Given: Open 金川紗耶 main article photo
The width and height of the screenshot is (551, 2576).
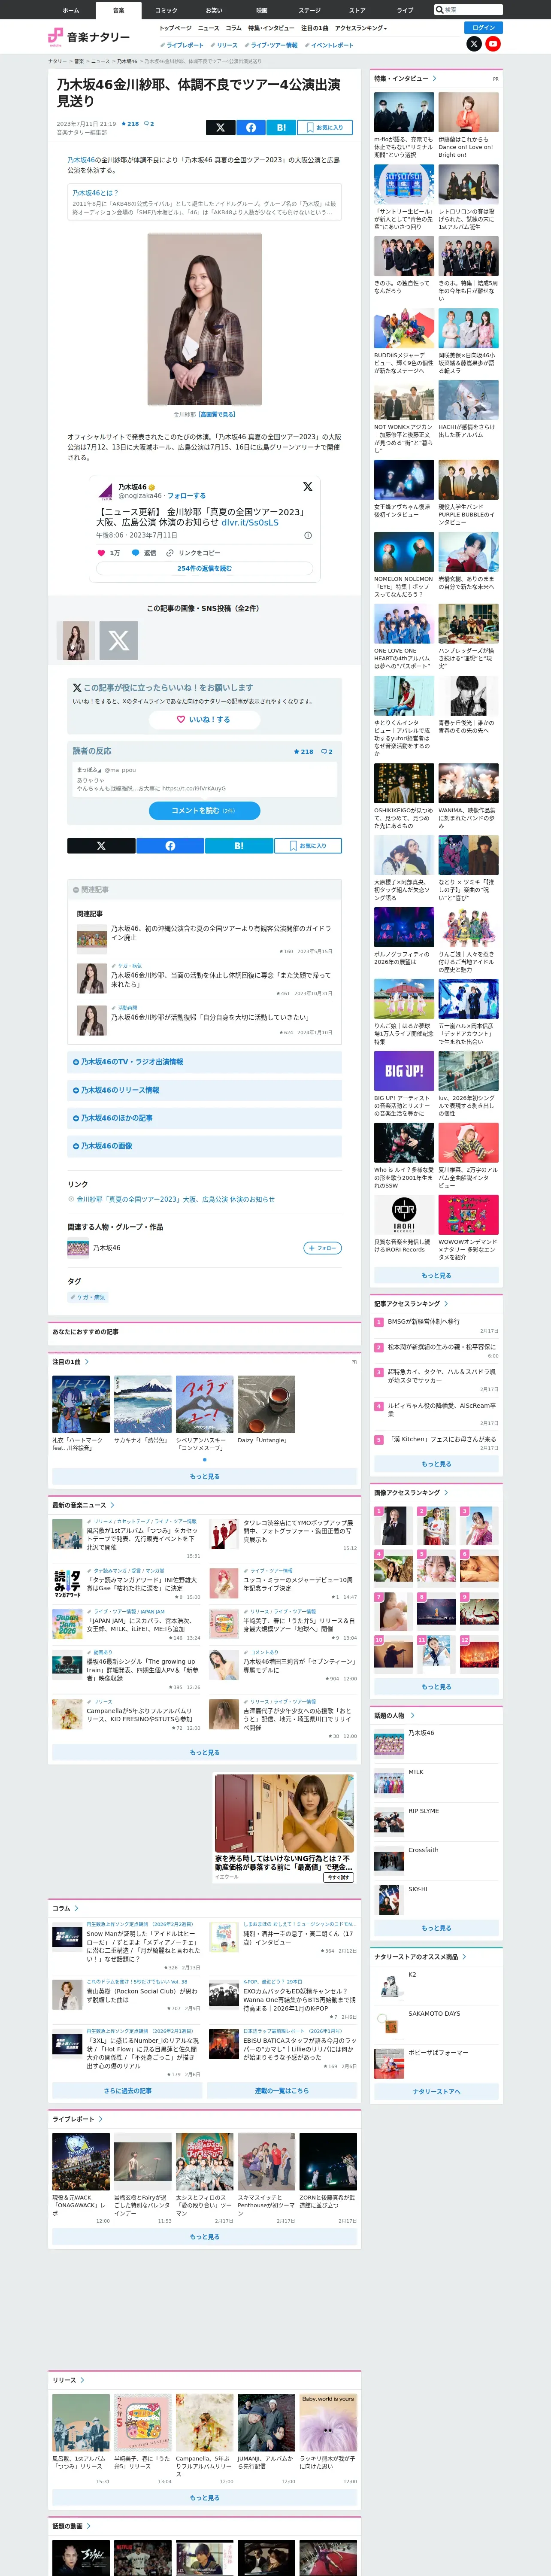Looking at the screenshot, I should [x=204, y=319].
